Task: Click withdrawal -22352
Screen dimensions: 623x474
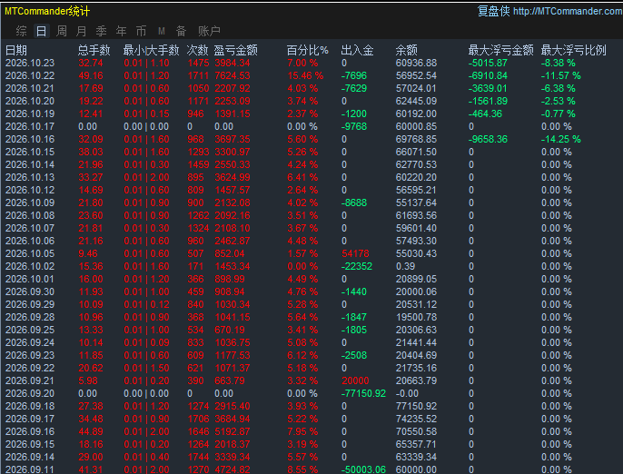Action: click(357, 266)
